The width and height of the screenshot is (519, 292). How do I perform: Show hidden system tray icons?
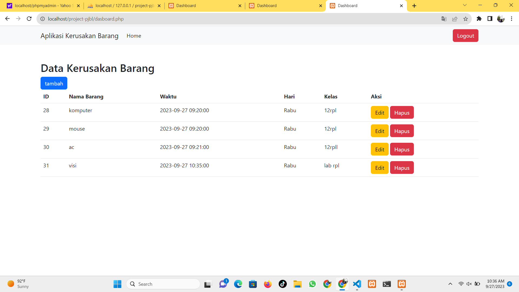click(450, 284)
